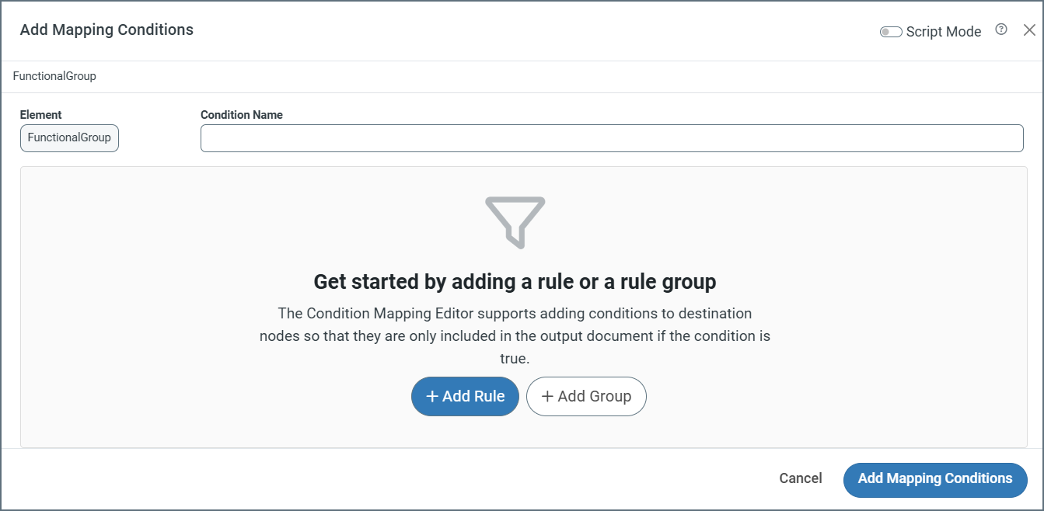Click the "Get started by adding a rule" heading
This screenshot has height=511, width=1044.
(x=515, y=281)
